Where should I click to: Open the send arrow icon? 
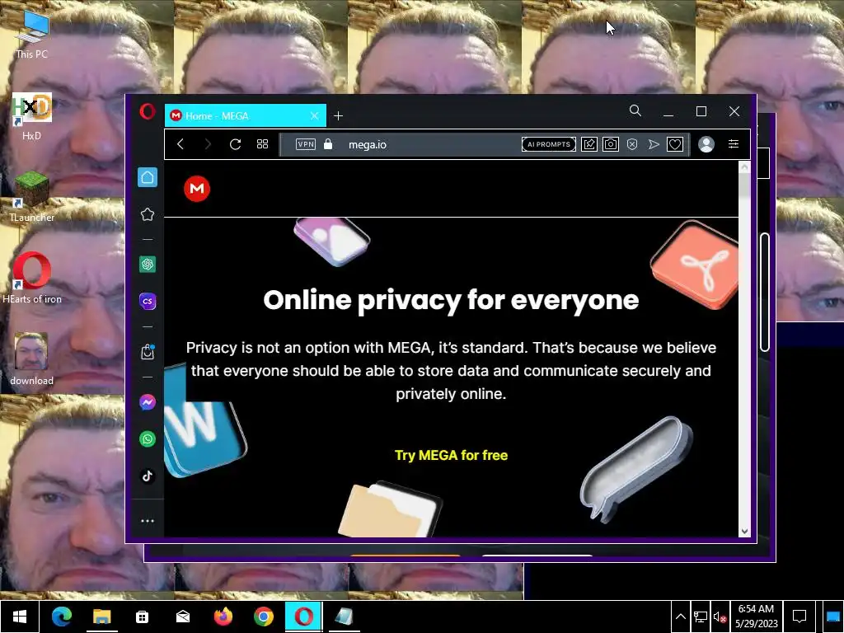point(654,144)
